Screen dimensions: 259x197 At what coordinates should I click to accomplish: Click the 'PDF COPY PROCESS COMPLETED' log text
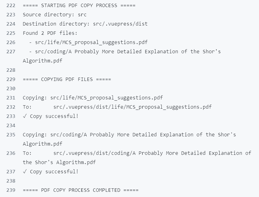point(81,190)
